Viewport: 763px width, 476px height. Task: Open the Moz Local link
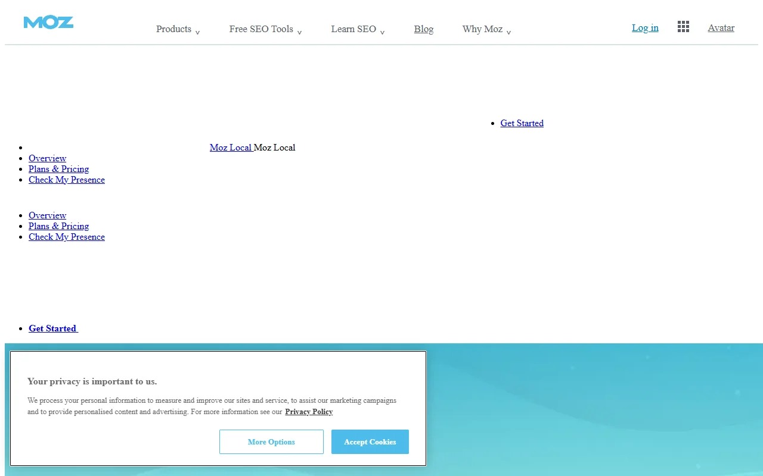pos(231,147)
